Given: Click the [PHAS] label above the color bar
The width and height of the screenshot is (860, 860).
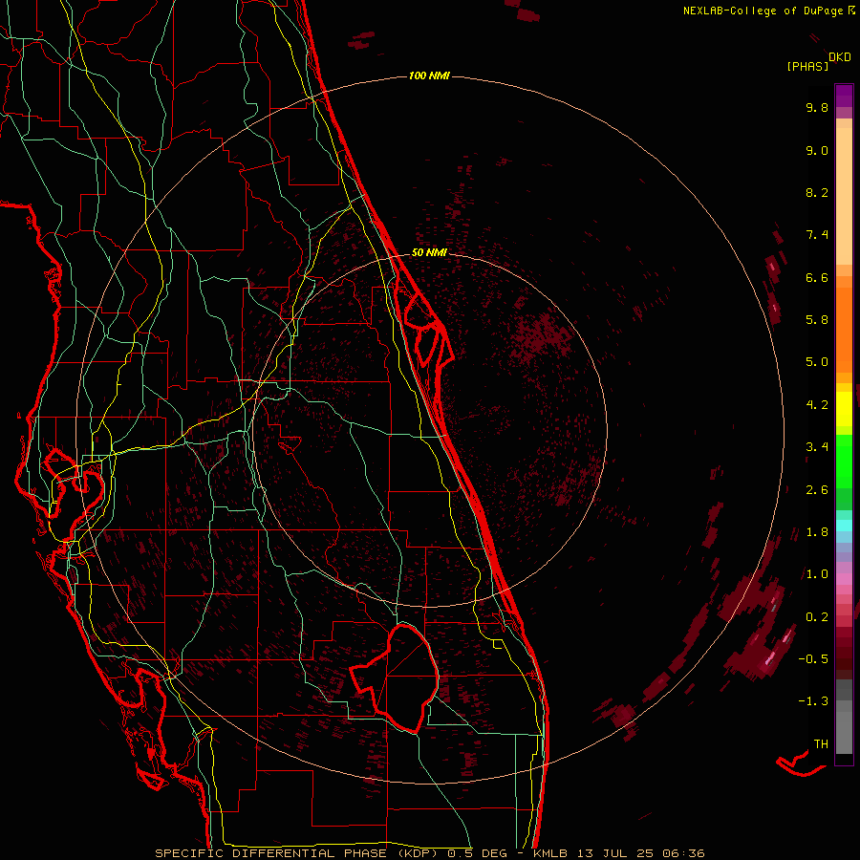Looking at the screenshot, I should coord(807,66).
